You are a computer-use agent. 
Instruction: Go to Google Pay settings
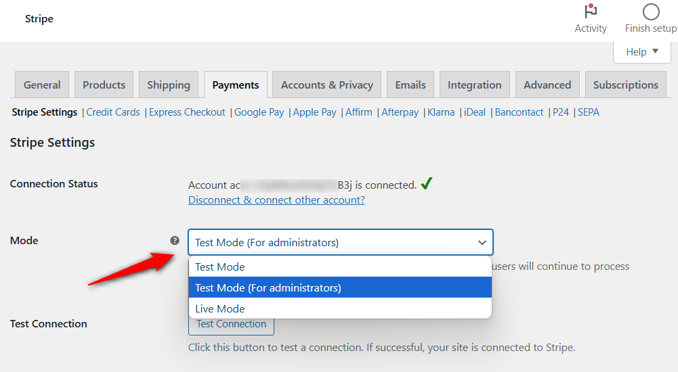point(259,112)
